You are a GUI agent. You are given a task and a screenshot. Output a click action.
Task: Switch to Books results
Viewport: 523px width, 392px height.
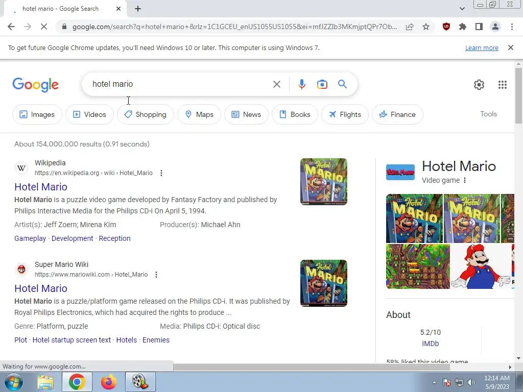[x=295, y=114]
